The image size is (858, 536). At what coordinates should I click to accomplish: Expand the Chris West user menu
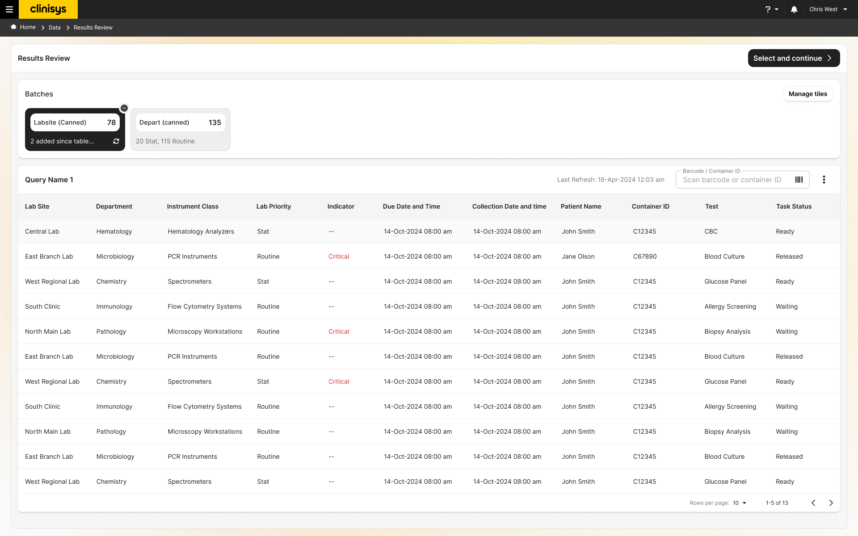point(828,9)
